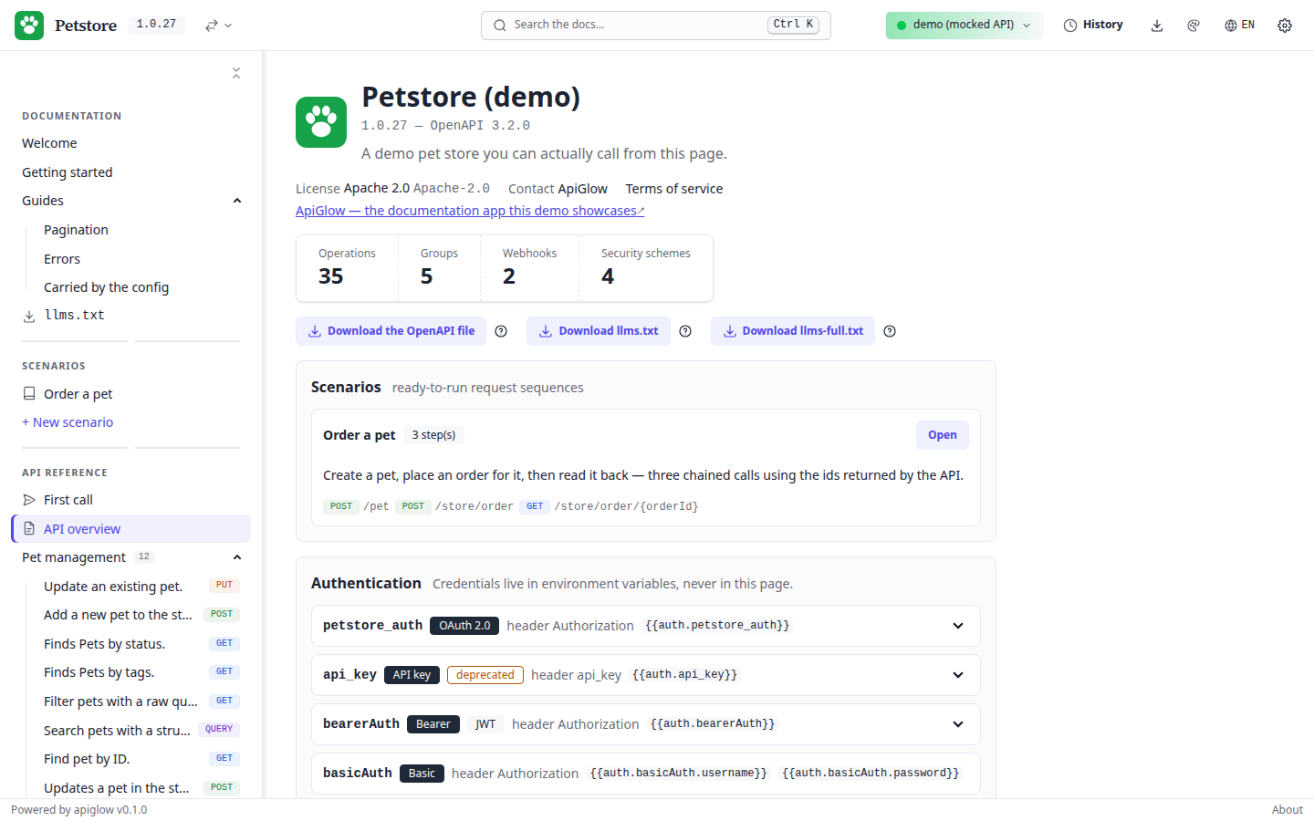Click help icon next to Download llms.txt
Screen dimensions: 1314x821
tap(685, 331)
